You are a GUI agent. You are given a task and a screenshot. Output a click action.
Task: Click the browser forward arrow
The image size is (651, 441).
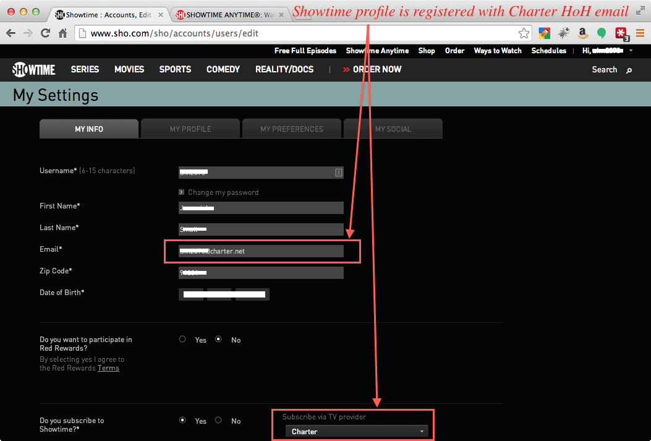pyautogui.click(x=28, y=33)
